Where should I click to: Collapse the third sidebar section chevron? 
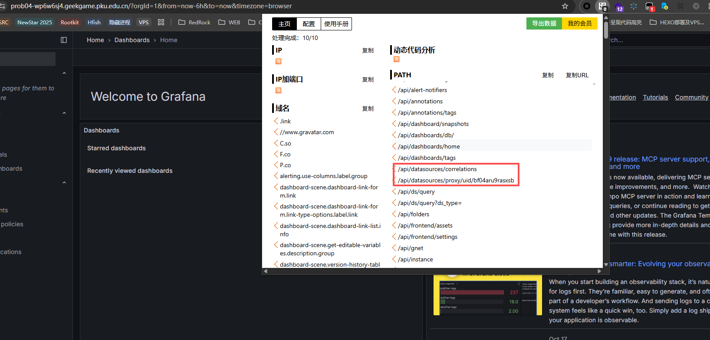[x=64, y=183]
